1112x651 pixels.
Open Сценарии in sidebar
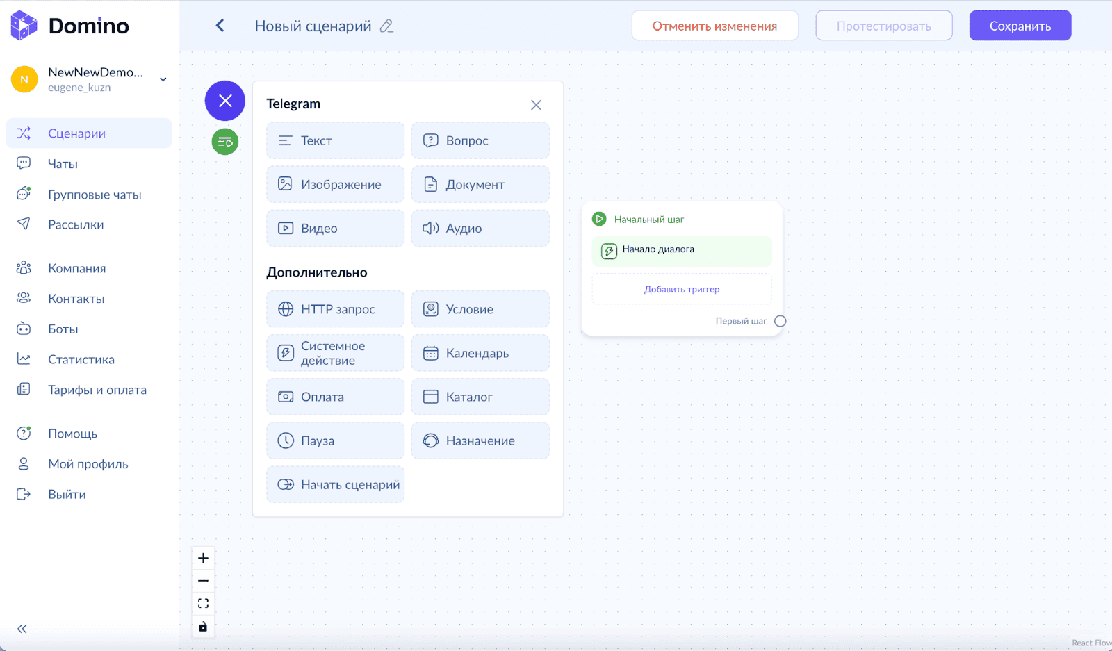coord(89,133)
